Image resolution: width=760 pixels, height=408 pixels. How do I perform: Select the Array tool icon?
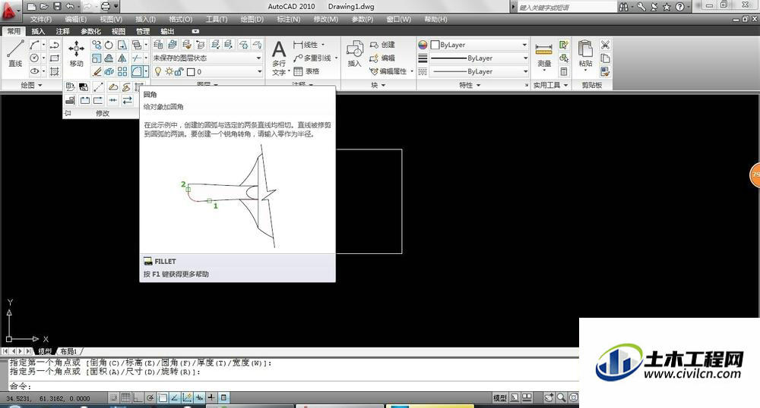click(x=122, y=71)
